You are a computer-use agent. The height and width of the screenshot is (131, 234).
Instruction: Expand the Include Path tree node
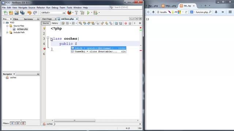pos(7,32)
